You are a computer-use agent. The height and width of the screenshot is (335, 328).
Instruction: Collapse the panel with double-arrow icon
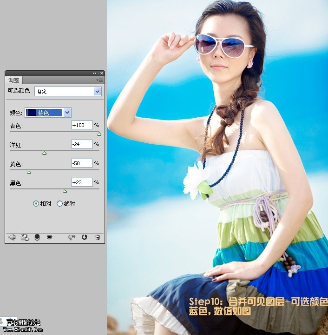(95, 74)
